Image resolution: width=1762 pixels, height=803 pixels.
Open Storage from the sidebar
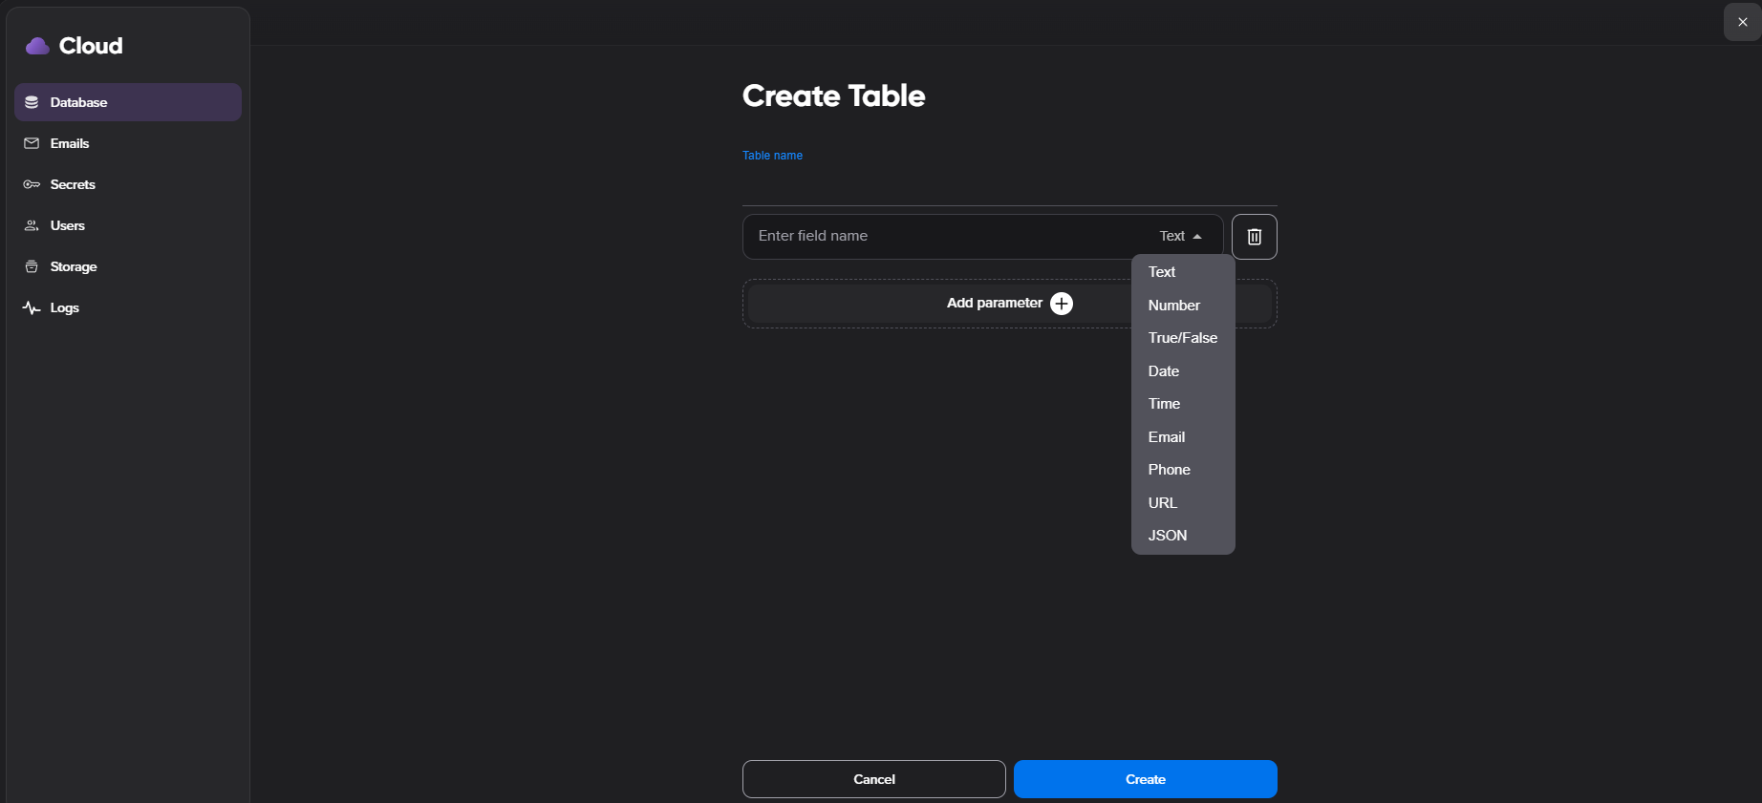coord(128,266)
